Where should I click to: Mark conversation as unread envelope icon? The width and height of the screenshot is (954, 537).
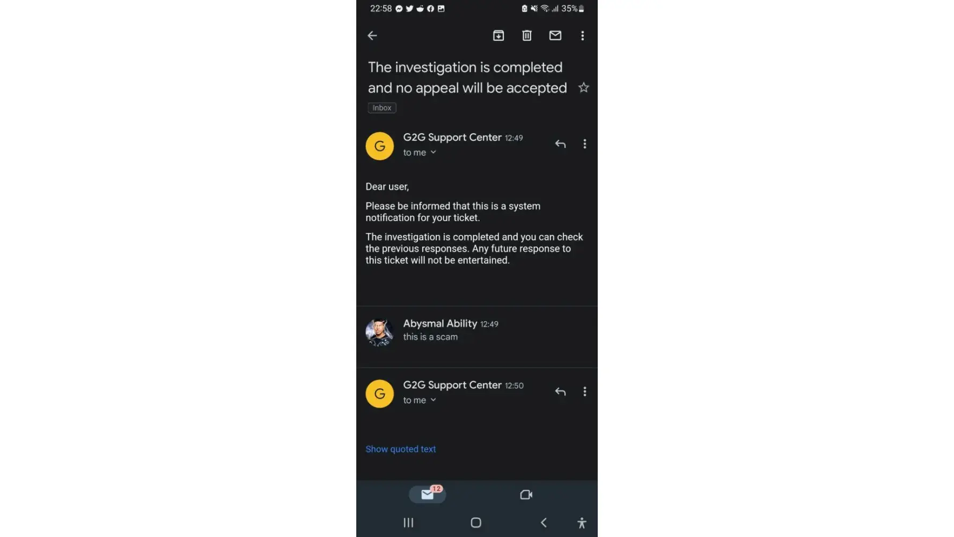[555, 35]
